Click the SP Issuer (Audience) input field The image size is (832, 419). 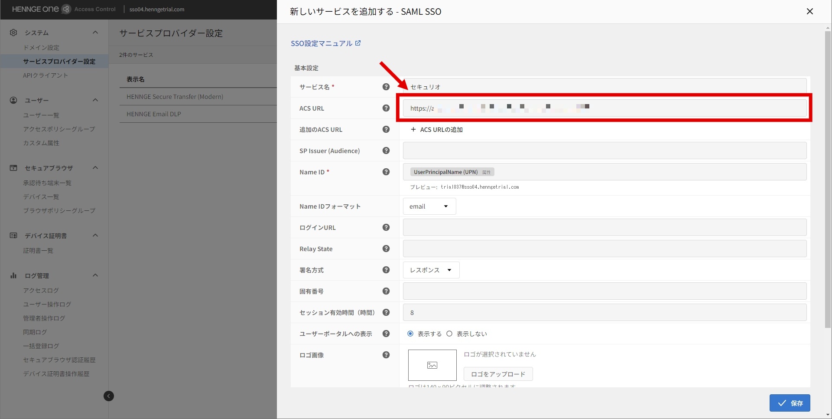pyautogui.click(x=605, y=151)
